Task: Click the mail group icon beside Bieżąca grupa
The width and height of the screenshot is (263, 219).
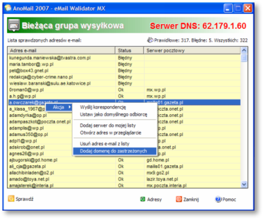Action: pyautogui.click(x=14, y=25)
